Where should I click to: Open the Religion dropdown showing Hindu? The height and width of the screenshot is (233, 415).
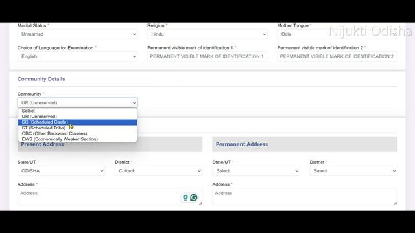(x=207, y=34)
